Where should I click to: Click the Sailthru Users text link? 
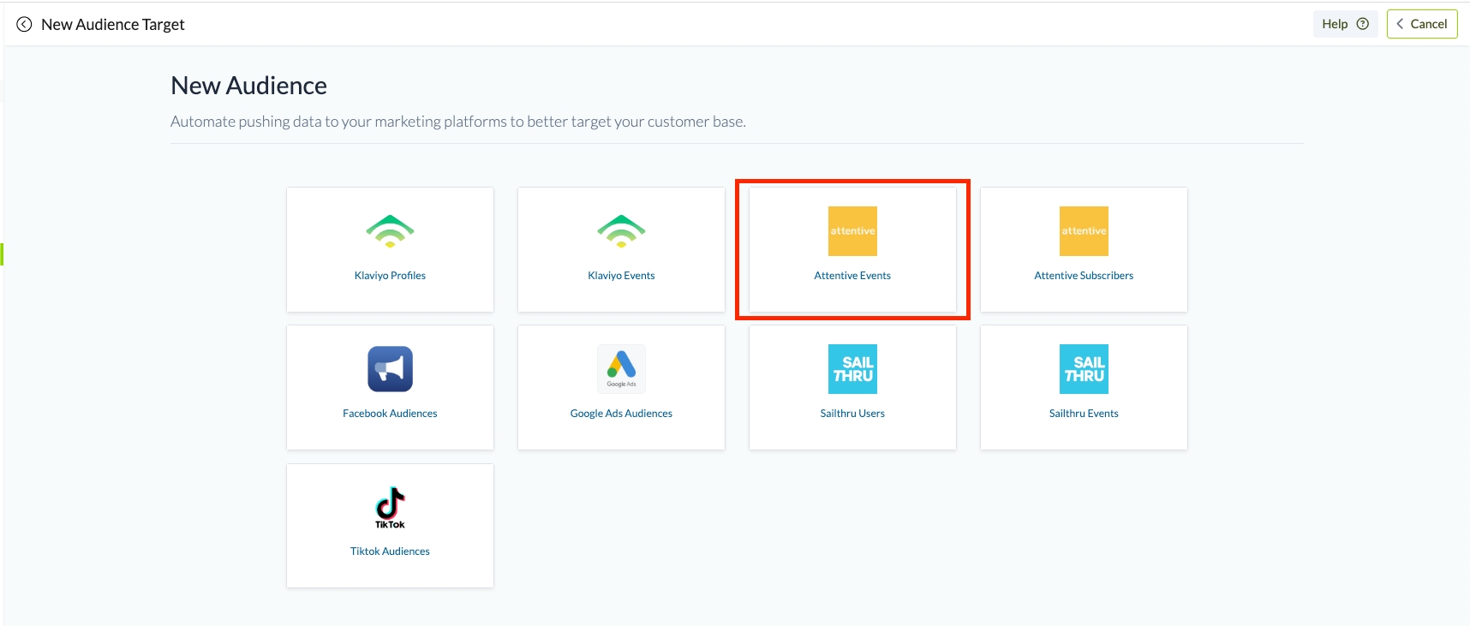[852, 414]
